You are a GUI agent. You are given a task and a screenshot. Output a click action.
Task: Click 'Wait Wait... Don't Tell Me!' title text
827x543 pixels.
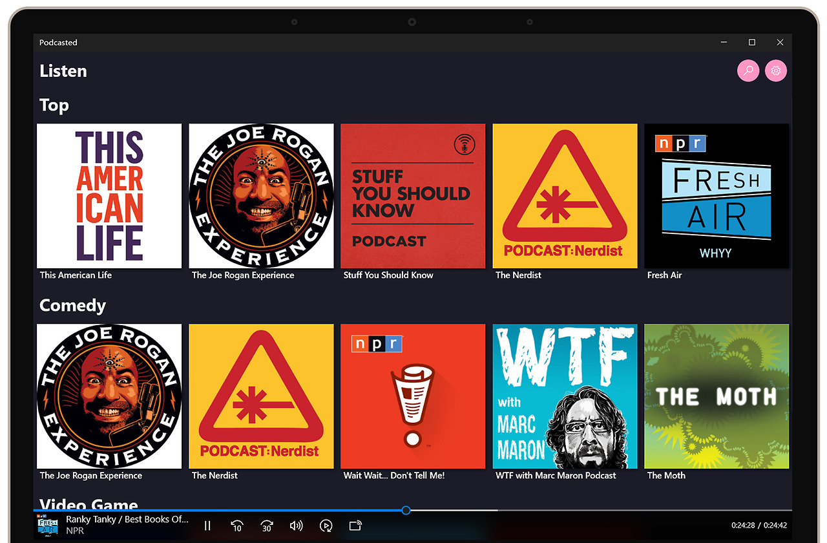(394, 475)
